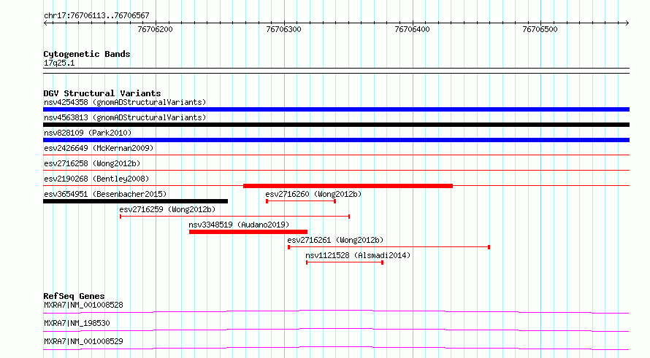Click the esv2716258 (Wong2012b) variant label
650x358 pixels.
click(92, 163)
